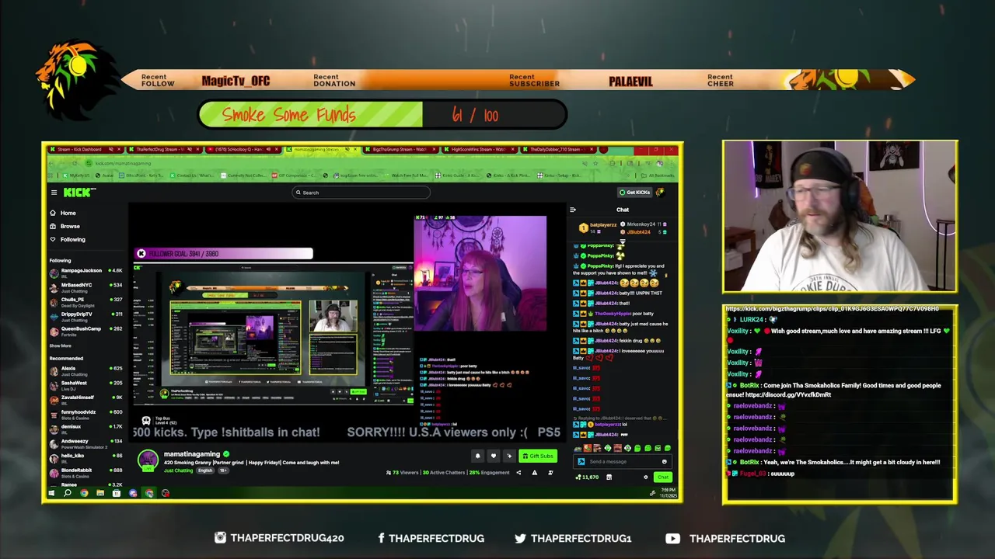Open the Just Chatting category link
Screen dimensions: 995x559
(x=178, y=470)
